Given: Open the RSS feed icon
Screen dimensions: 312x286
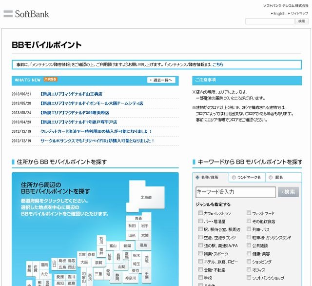Looking at the screenshot, I should pyautogui.click(x=51, y=79).
